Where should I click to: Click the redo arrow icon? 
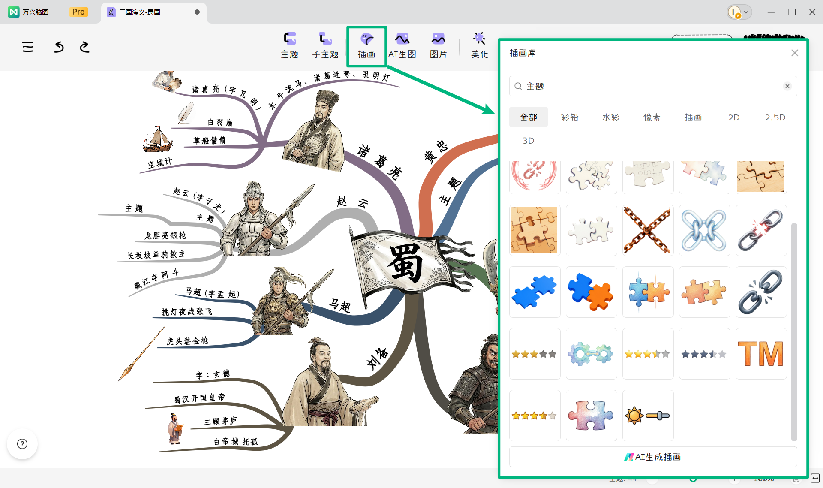[84, 47]
